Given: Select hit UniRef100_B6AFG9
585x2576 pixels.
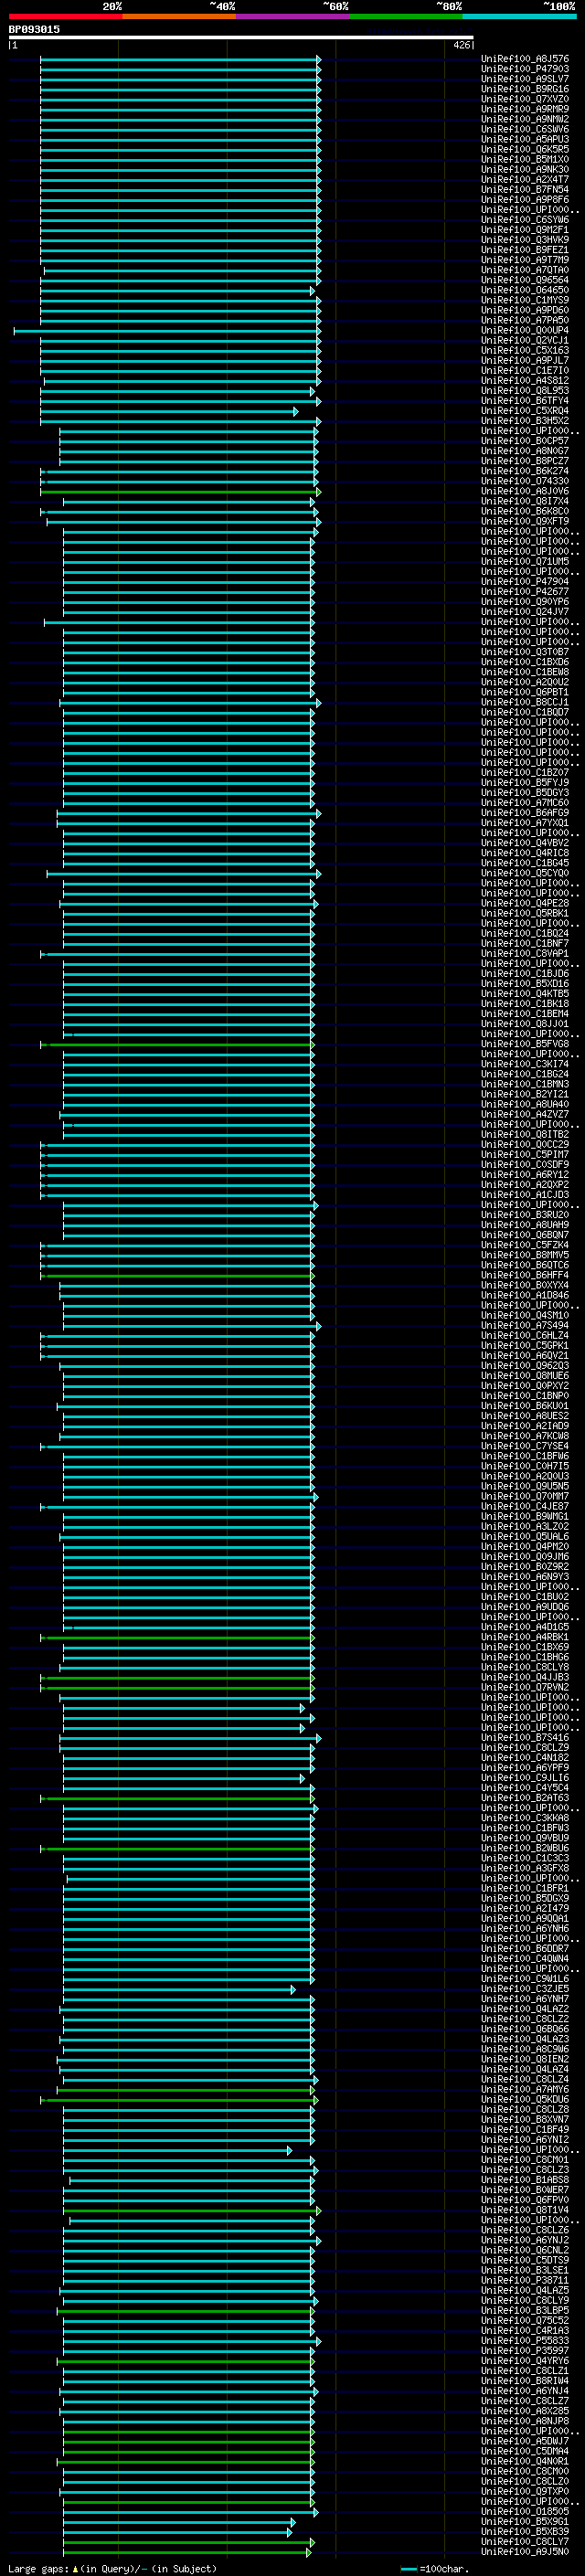Looking at the screenshot, I should pos(525,813).
